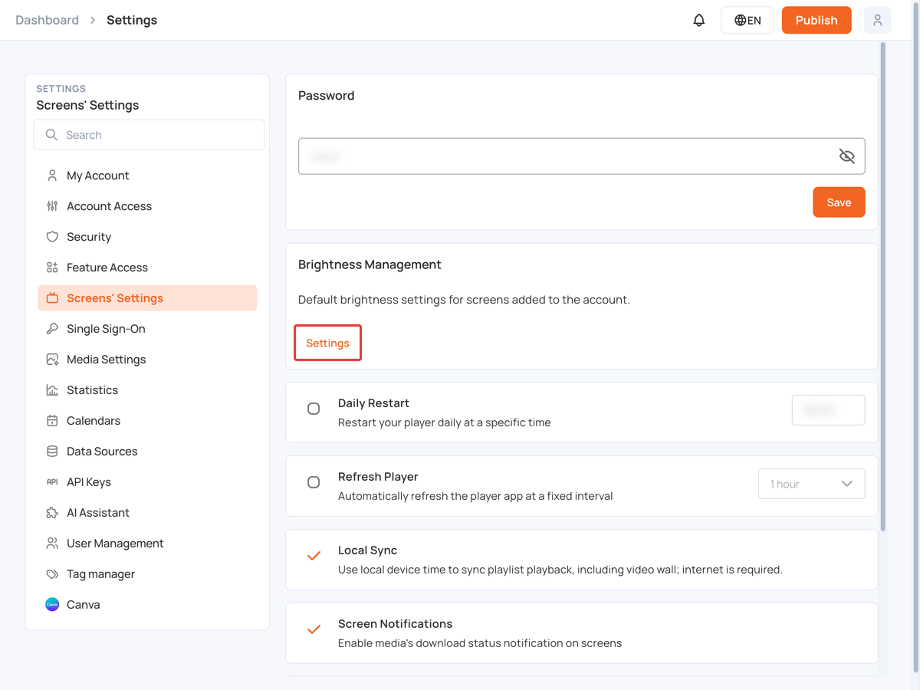Click the user profile avatar icon

tap(877, 20)
